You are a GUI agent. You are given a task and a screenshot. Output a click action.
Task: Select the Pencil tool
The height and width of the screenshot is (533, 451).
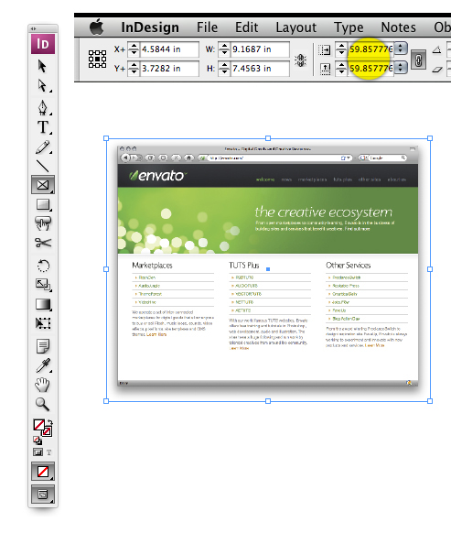coord(43,147)
